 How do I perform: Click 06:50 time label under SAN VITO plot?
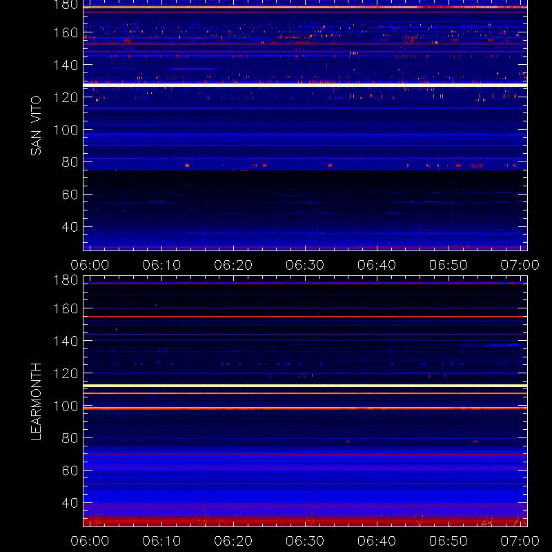[x=448, y=265]
